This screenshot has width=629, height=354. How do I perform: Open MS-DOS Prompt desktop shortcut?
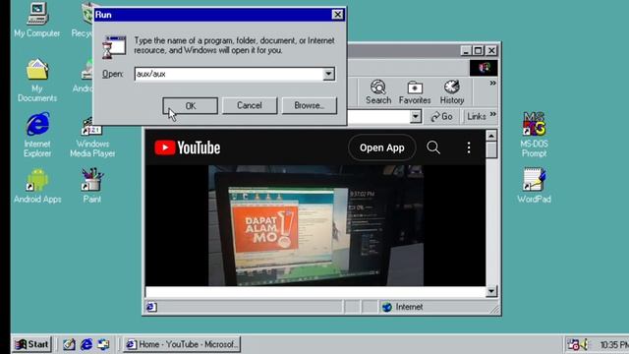pos(534,135)
